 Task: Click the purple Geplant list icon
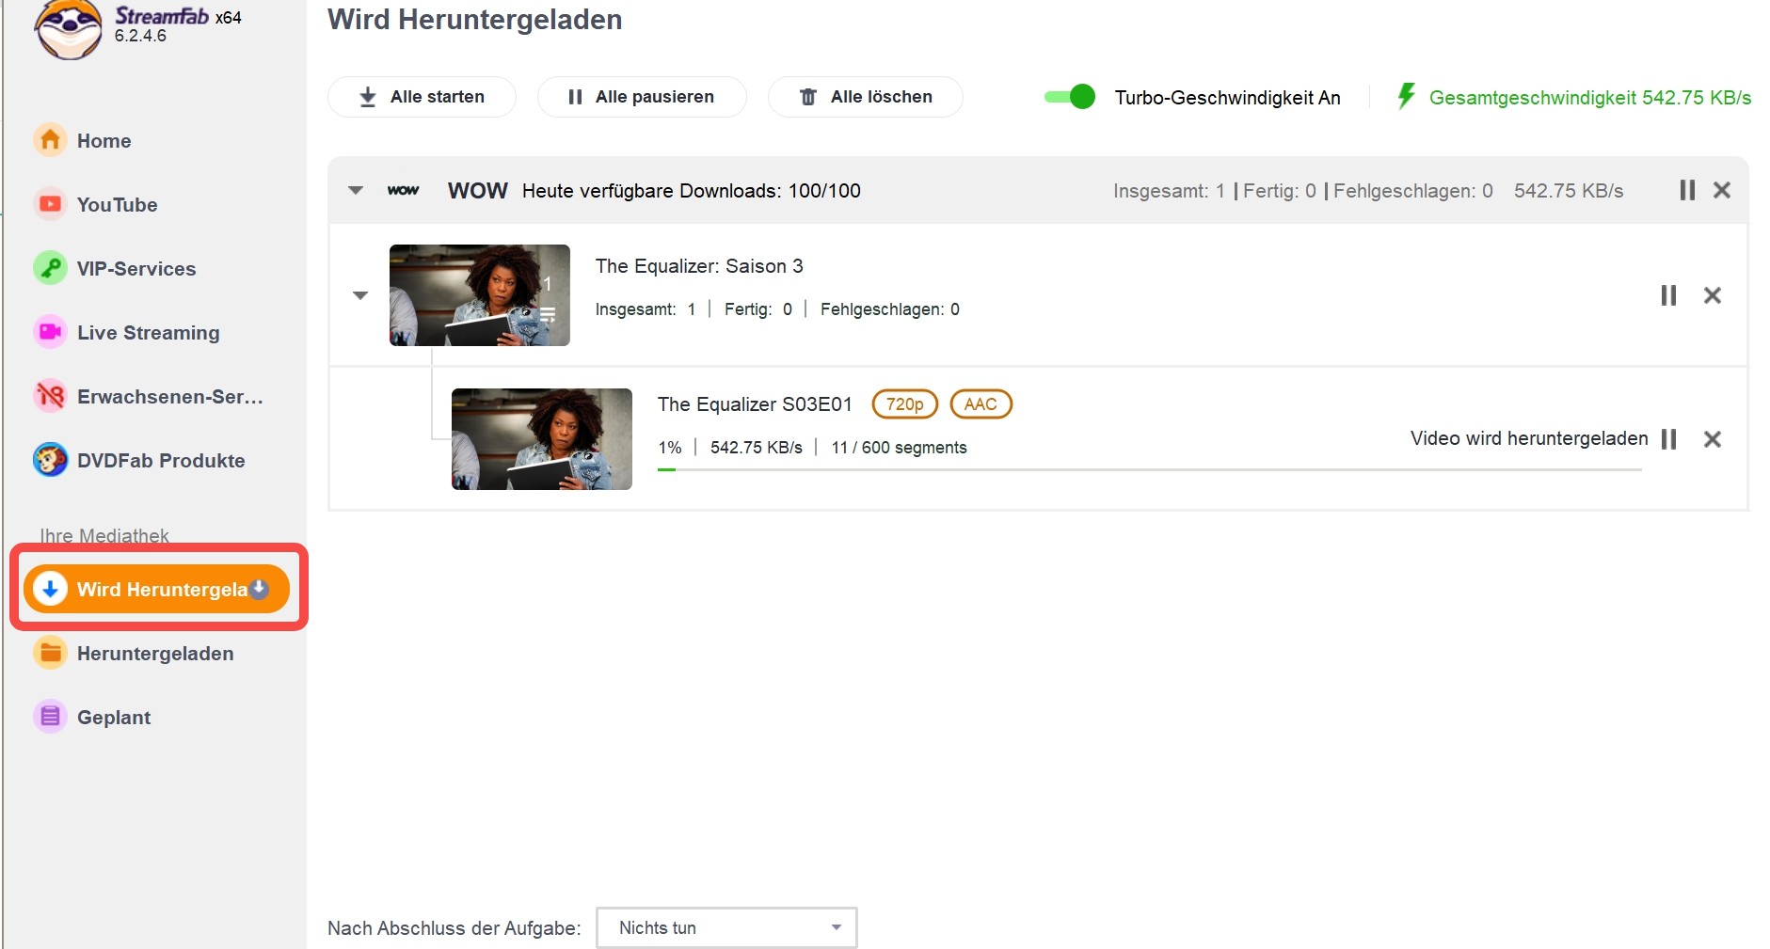[51, 717]
